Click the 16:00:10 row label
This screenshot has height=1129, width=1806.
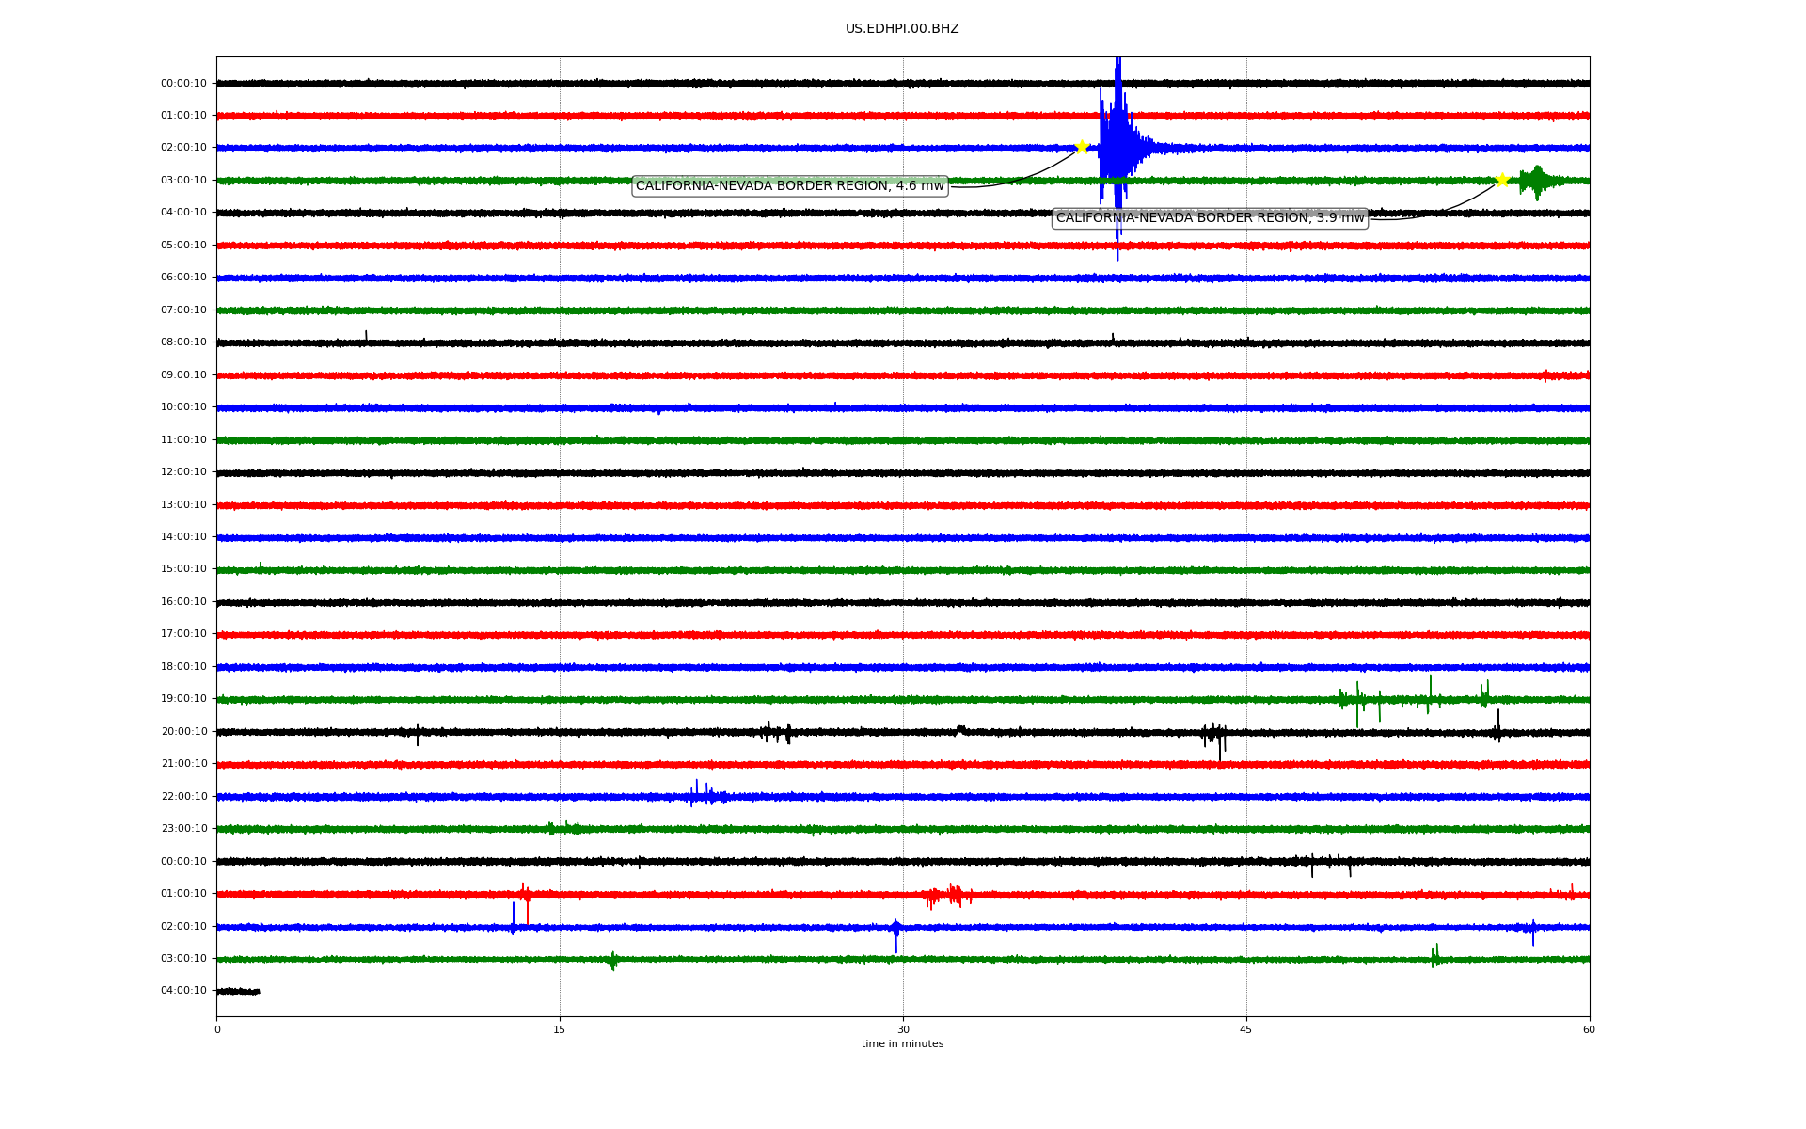183,602
